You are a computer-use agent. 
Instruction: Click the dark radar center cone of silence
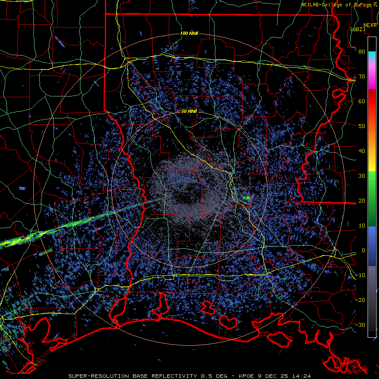[189, 191]
